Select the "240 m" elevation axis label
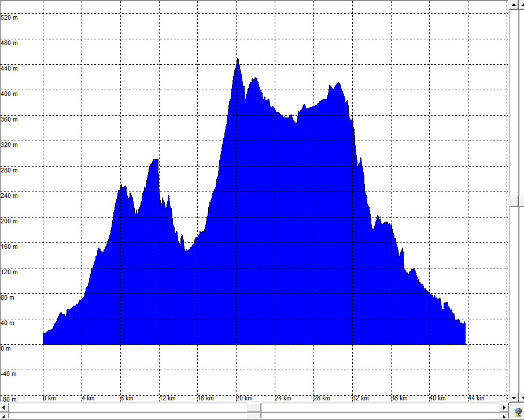The image size is (524, 420). [x=9, y=196]
